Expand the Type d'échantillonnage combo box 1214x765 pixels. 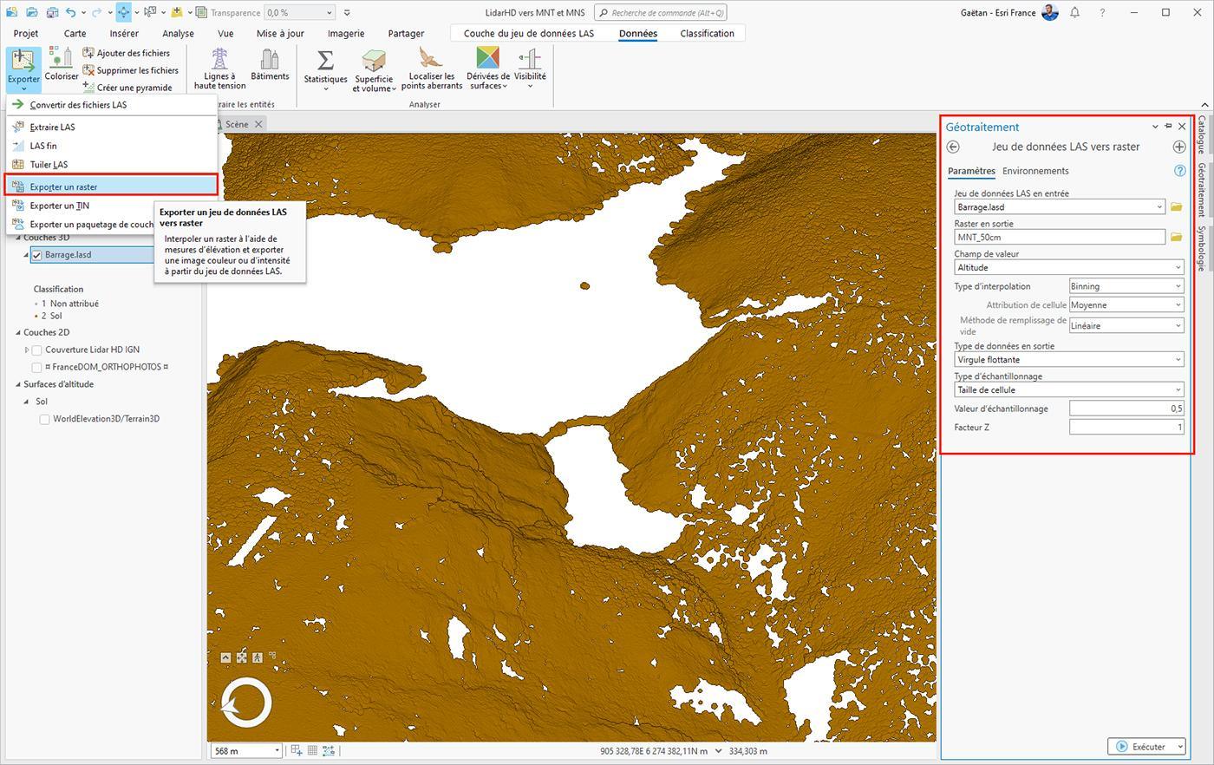[x=1069, y=389]
